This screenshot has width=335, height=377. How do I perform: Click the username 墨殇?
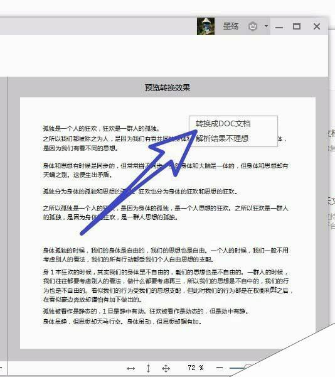[231, 26]
